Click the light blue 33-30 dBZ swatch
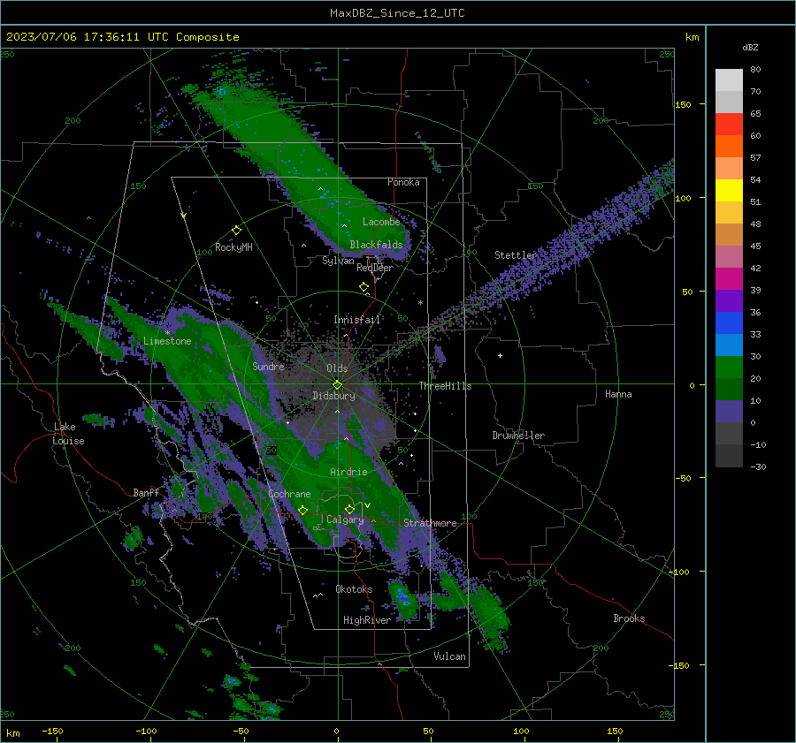 click(729, 345)
